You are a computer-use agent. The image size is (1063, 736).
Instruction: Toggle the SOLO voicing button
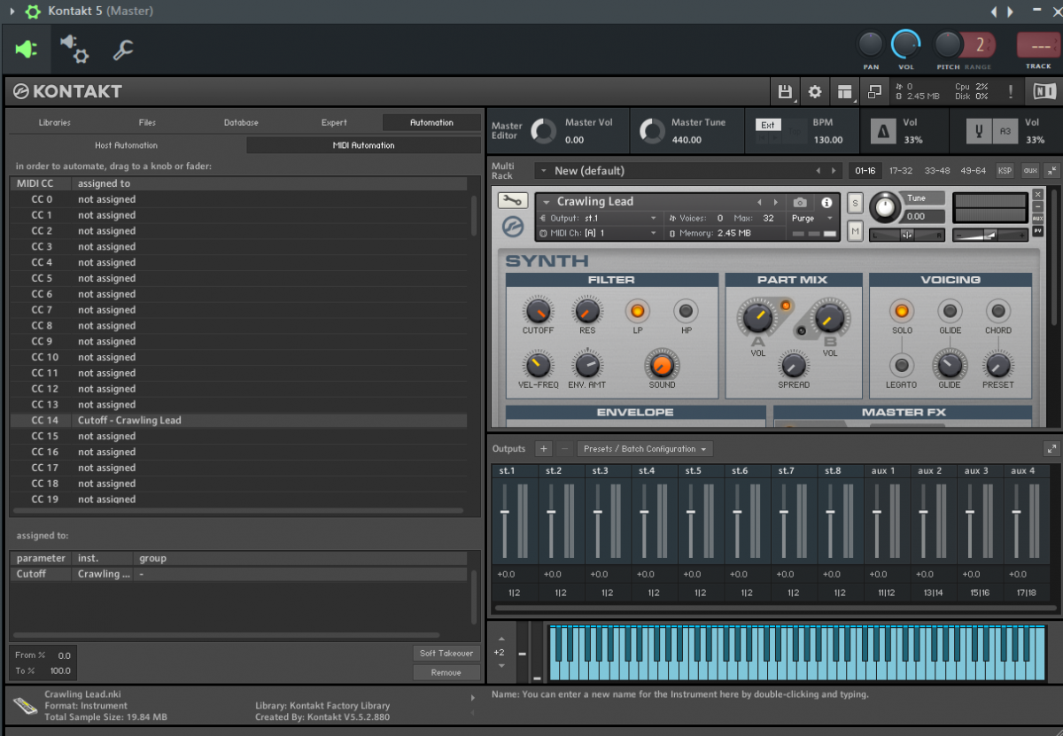click(902, 311)
